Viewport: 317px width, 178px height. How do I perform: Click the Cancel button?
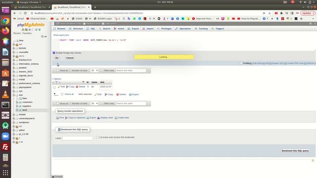(70, 58)
